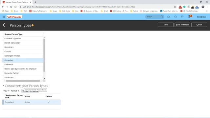This screenshot has height=118, width=210.
Task: Click in the Oracle Search field
Action: coord(153,17)
